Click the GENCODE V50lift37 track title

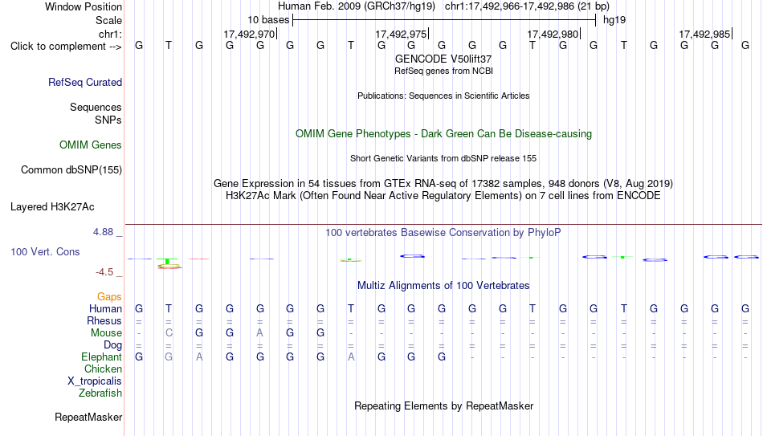pyautogui.click(x=443, y=59)
